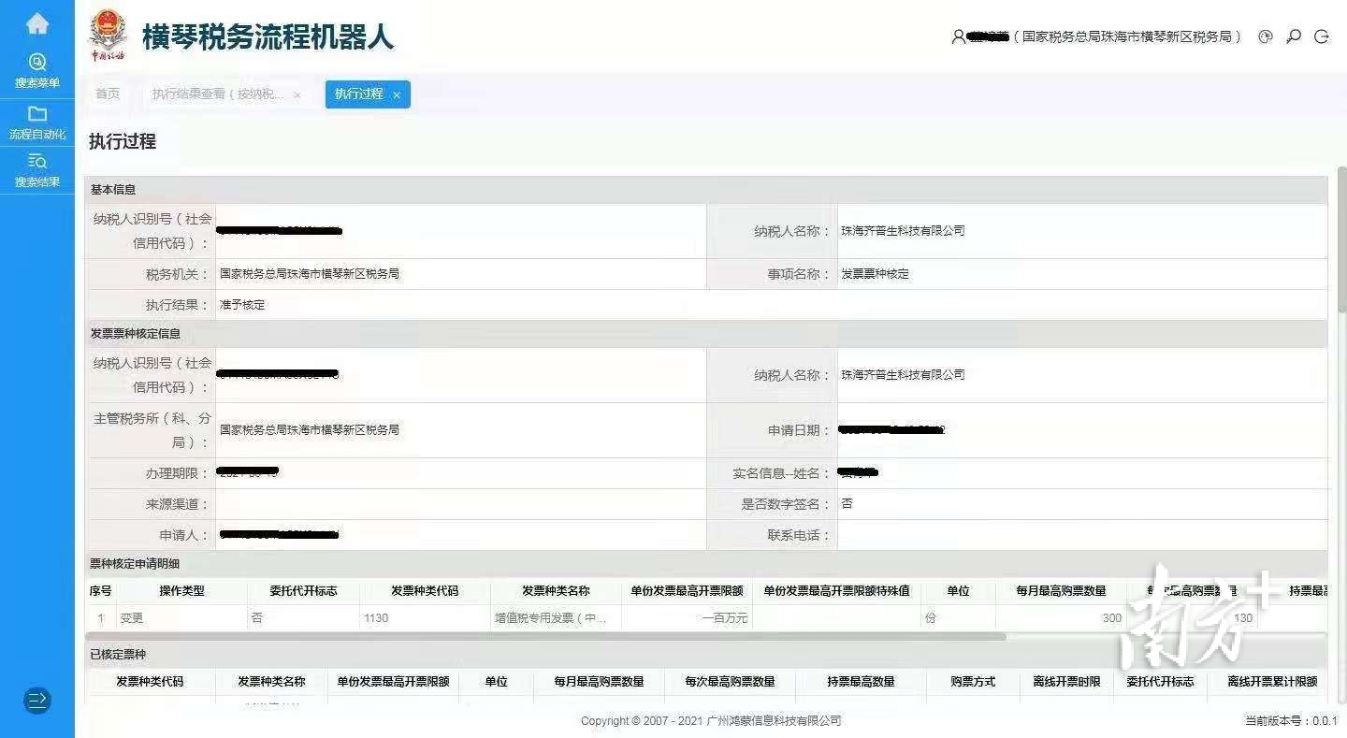Select row 1 变更 in the application table
The image size is (1347, 738).
[x=131, y=618]
